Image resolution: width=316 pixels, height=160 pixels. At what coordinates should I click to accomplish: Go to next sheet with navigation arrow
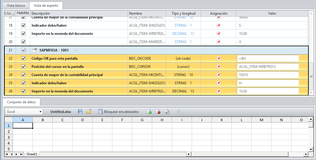tap(16, 154)
